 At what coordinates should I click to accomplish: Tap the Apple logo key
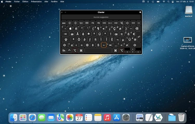click(70, 29)
